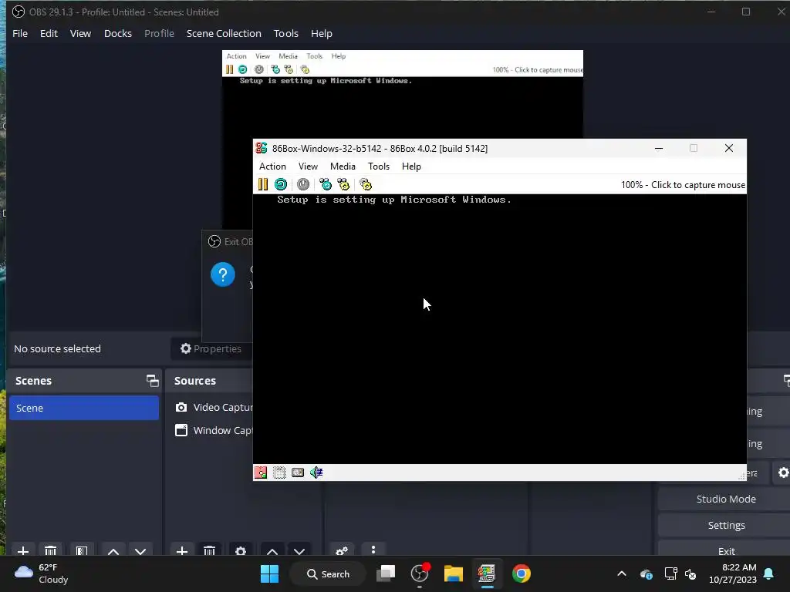790x592 pixels.
Task: Click the taskbar Search box
Action: click(x=328, y=573)
